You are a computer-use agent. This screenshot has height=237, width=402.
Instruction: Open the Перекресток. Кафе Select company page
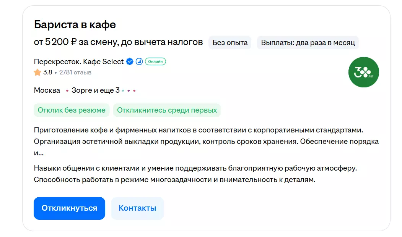click(79, 61)
